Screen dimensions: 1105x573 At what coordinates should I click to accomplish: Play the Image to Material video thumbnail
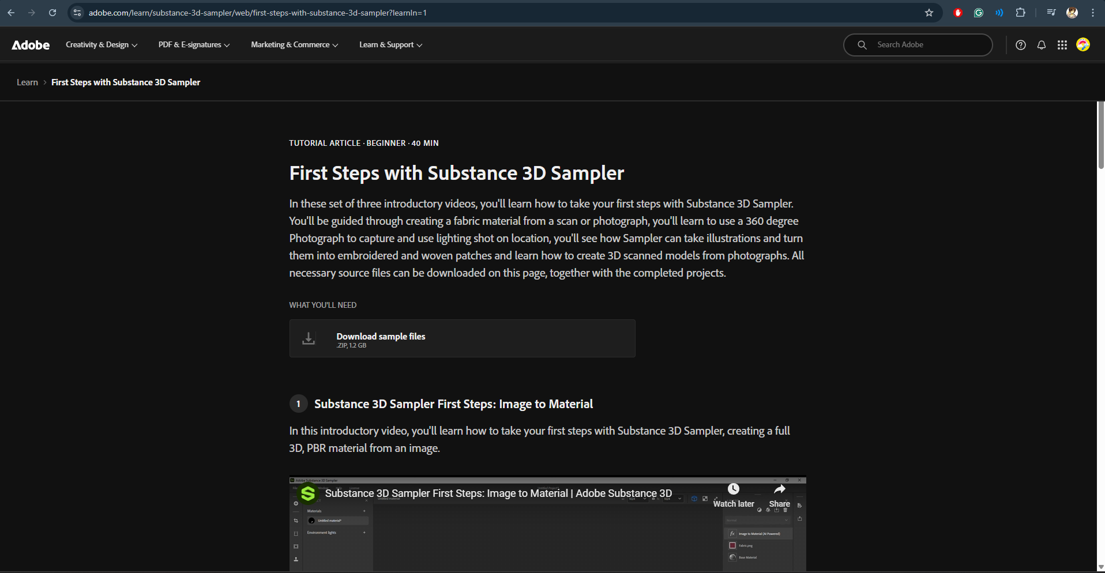[547, 536]
